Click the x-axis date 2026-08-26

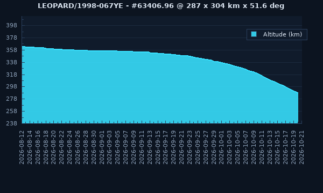pos(78,147)
